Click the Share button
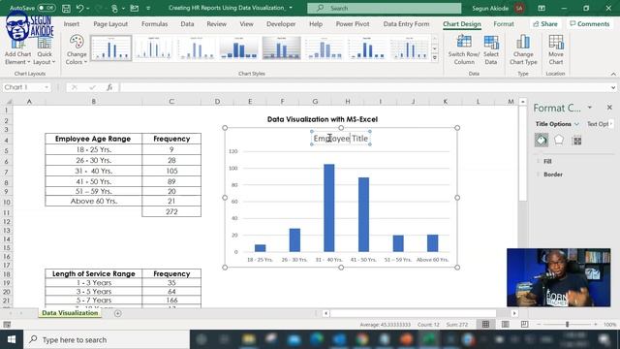The height and width of the screenshot is (349, 620). coord(545,23)
